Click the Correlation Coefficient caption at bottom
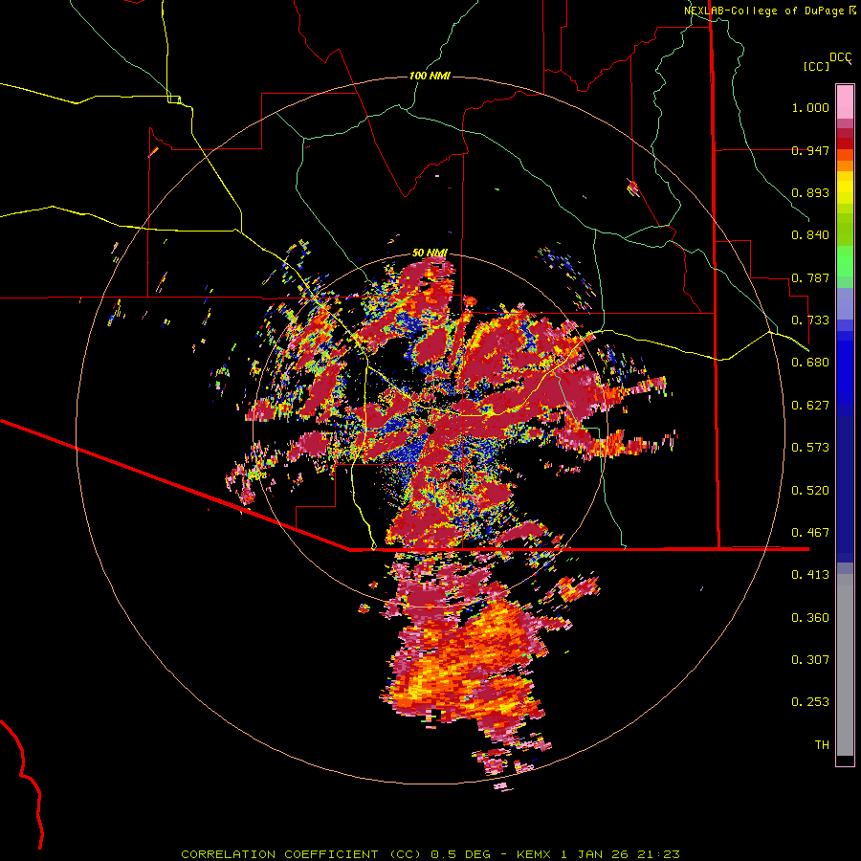 [x=430, y=854]
